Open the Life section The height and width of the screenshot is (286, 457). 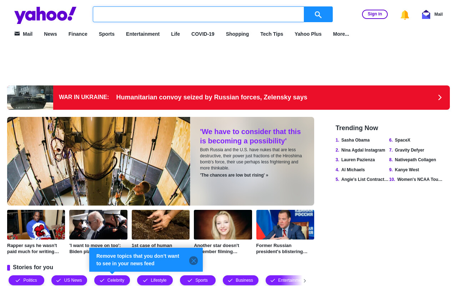click(175, 34)
